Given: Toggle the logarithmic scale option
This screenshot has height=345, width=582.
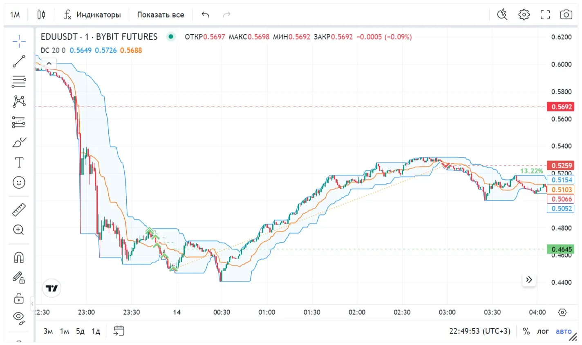Looking at the screenshot, I should 543,331.
